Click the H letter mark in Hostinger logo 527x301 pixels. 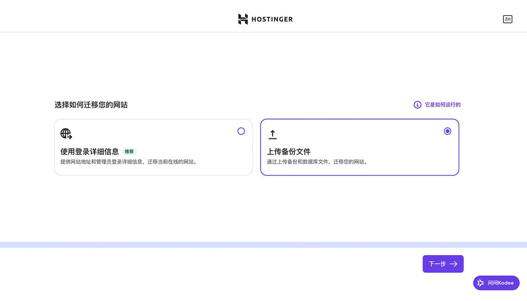pyautogui.click(x=243, y=19)
